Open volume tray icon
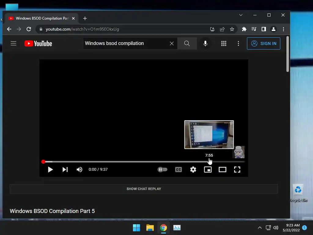 pos(276,228)
